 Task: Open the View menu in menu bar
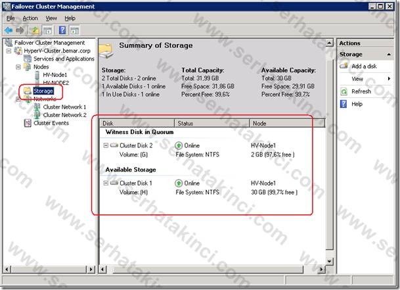[x=51, y=18]
